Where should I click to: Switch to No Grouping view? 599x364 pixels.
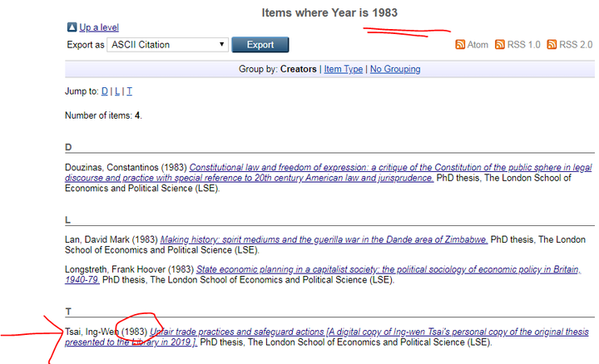point(395,69)
